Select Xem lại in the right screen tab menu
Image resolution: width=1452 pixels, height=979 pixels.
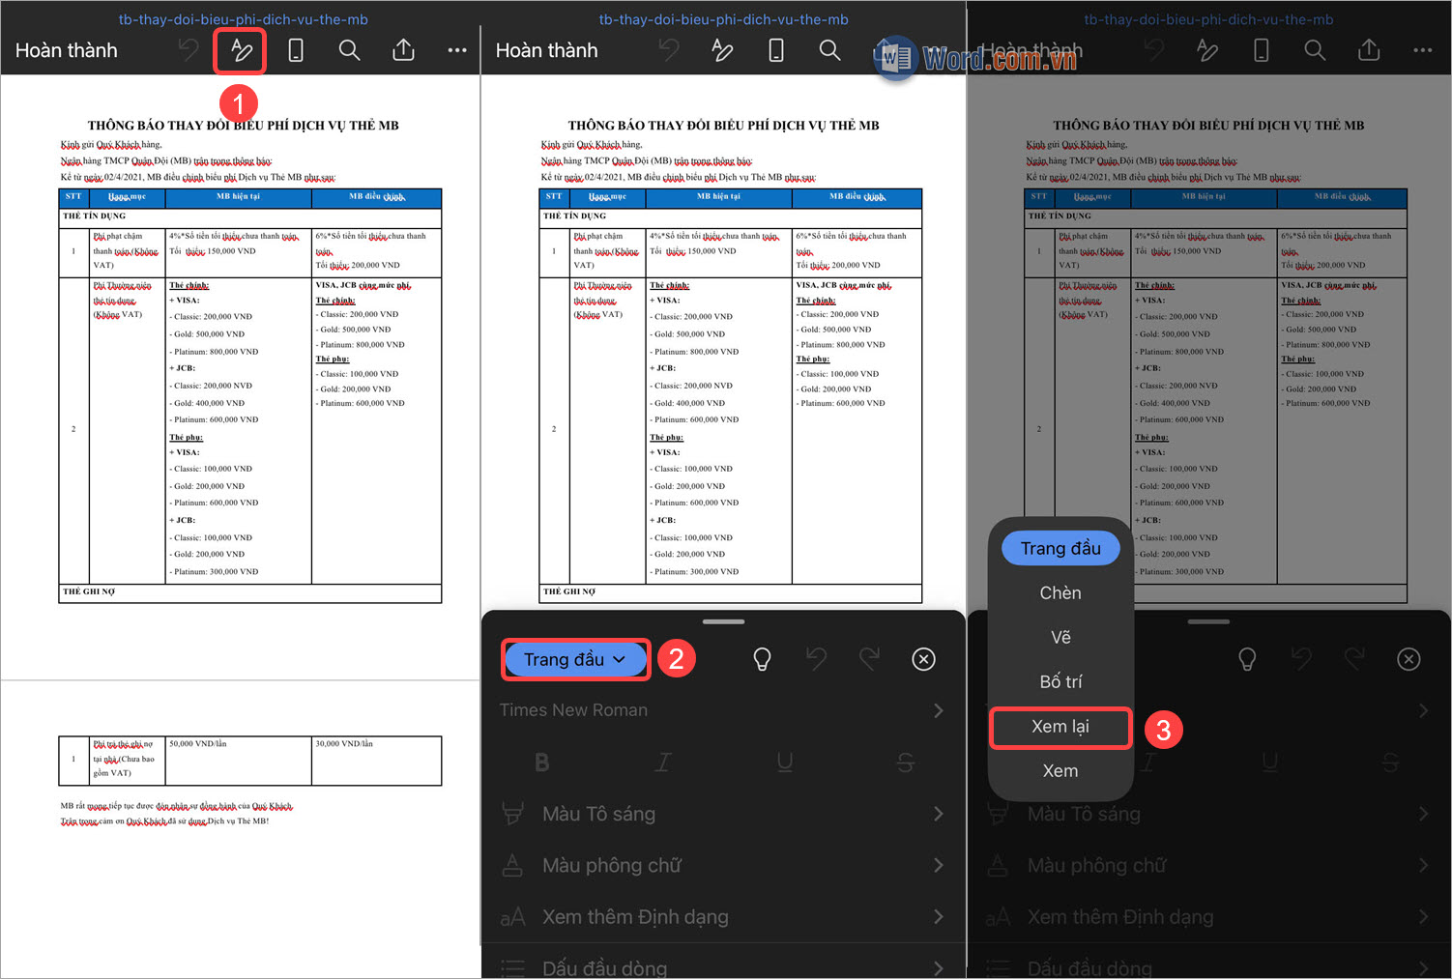tap(1060, 727)
